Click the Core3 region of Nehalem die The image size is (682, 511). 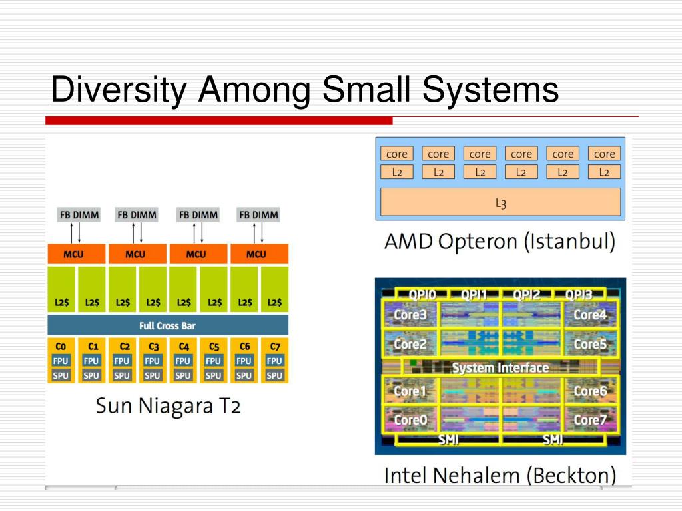coord(410,315)
